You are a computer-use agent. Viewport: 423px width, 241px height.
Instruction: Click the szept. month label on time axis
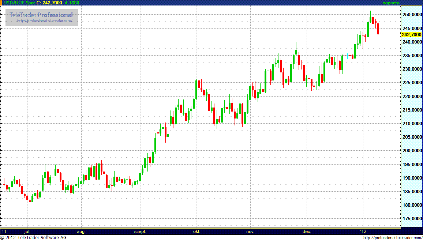pyautogui.click(x=140, y=231)
